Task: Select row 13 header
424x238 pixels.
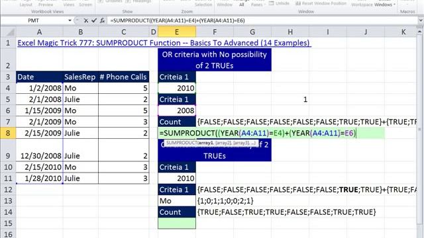Action: 8,201
